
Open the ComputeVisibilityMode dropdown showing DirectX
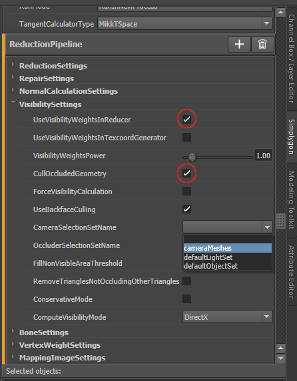point(227,317)
